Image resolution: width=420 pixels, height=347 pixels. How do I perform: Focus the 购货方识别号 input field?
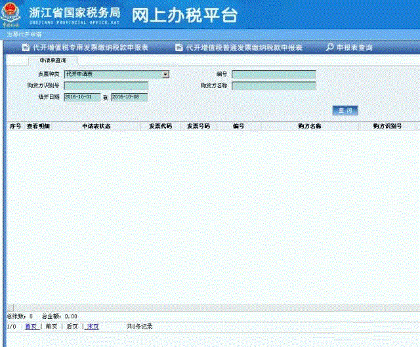click(106, 86)
